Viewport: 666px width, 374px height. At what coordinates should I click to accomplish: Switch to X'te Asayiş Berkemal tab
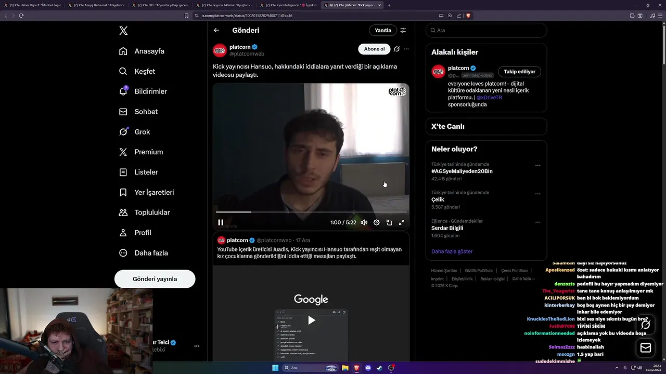tap(96, 5)
